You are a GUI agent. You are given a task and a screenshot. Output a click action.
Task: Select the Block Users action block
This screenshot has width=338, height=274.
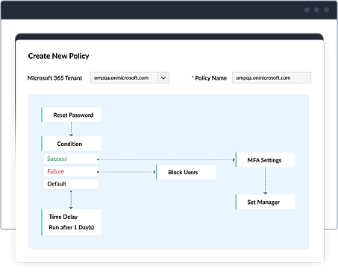pyautogui.click(x=186, y=172)
